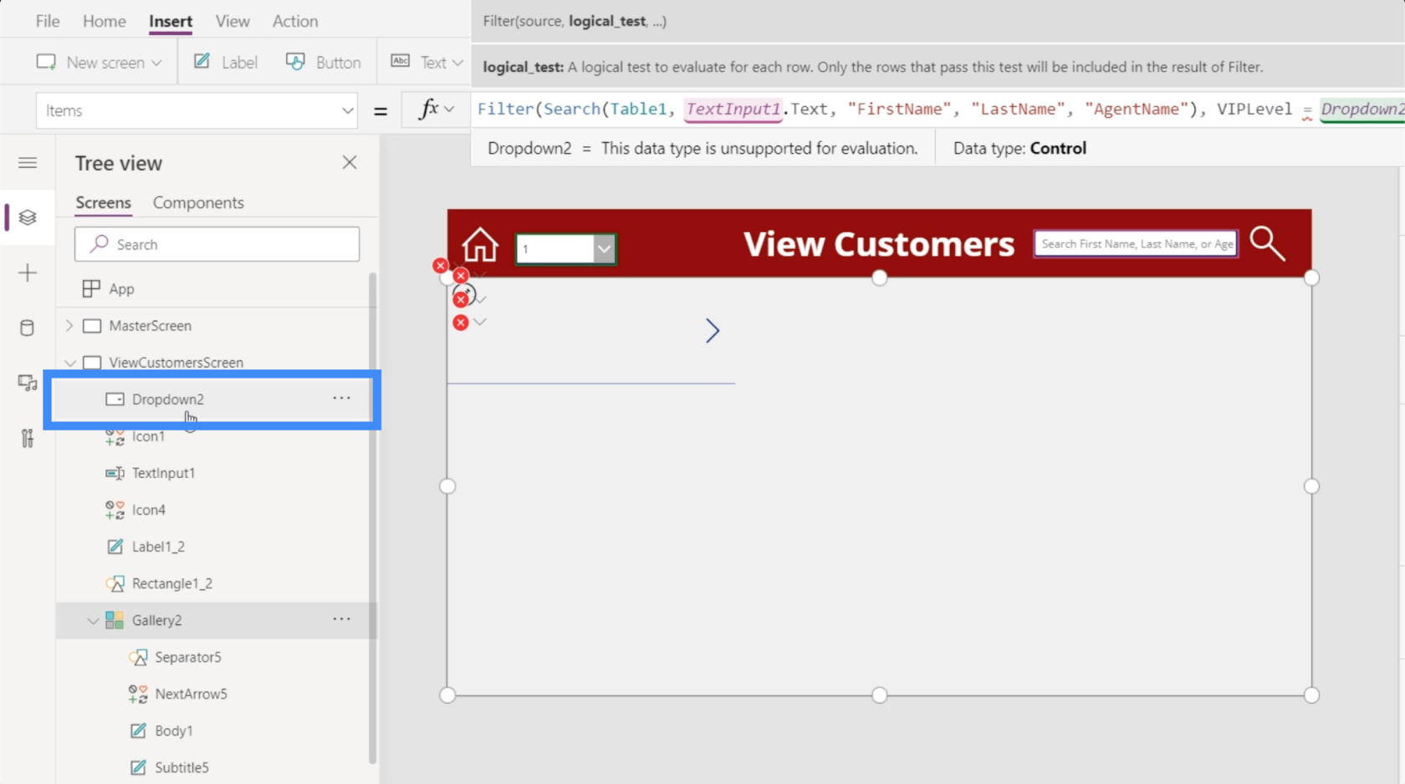Open the Action tab

click(295, 21)
